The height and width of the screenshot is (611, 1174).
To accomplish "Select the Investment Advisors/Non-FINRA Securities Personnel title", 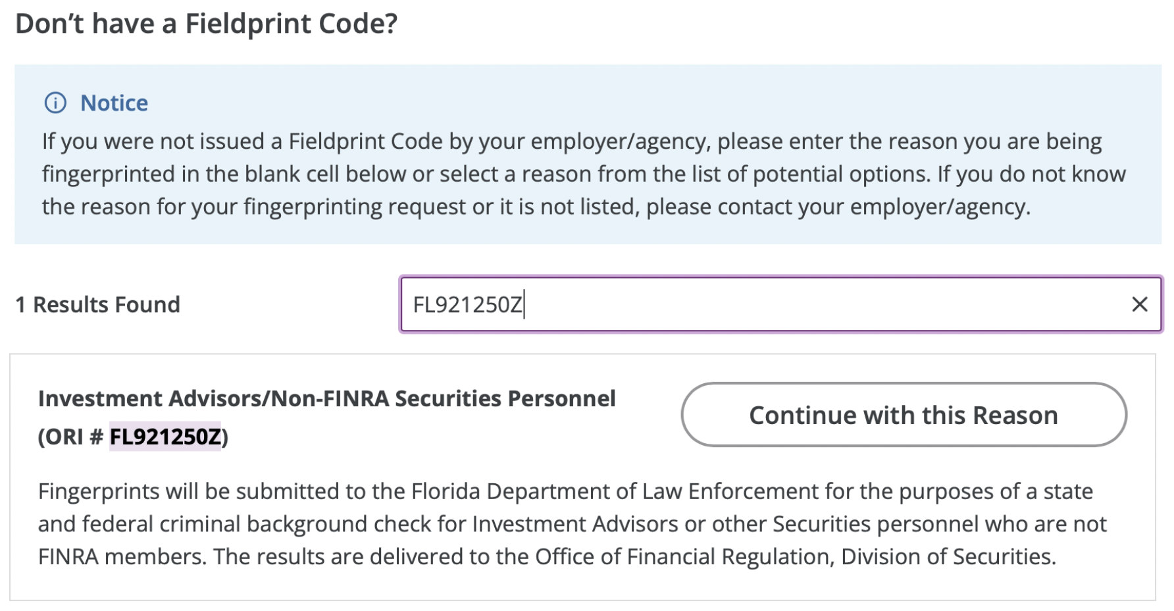I will click(326, 398).
